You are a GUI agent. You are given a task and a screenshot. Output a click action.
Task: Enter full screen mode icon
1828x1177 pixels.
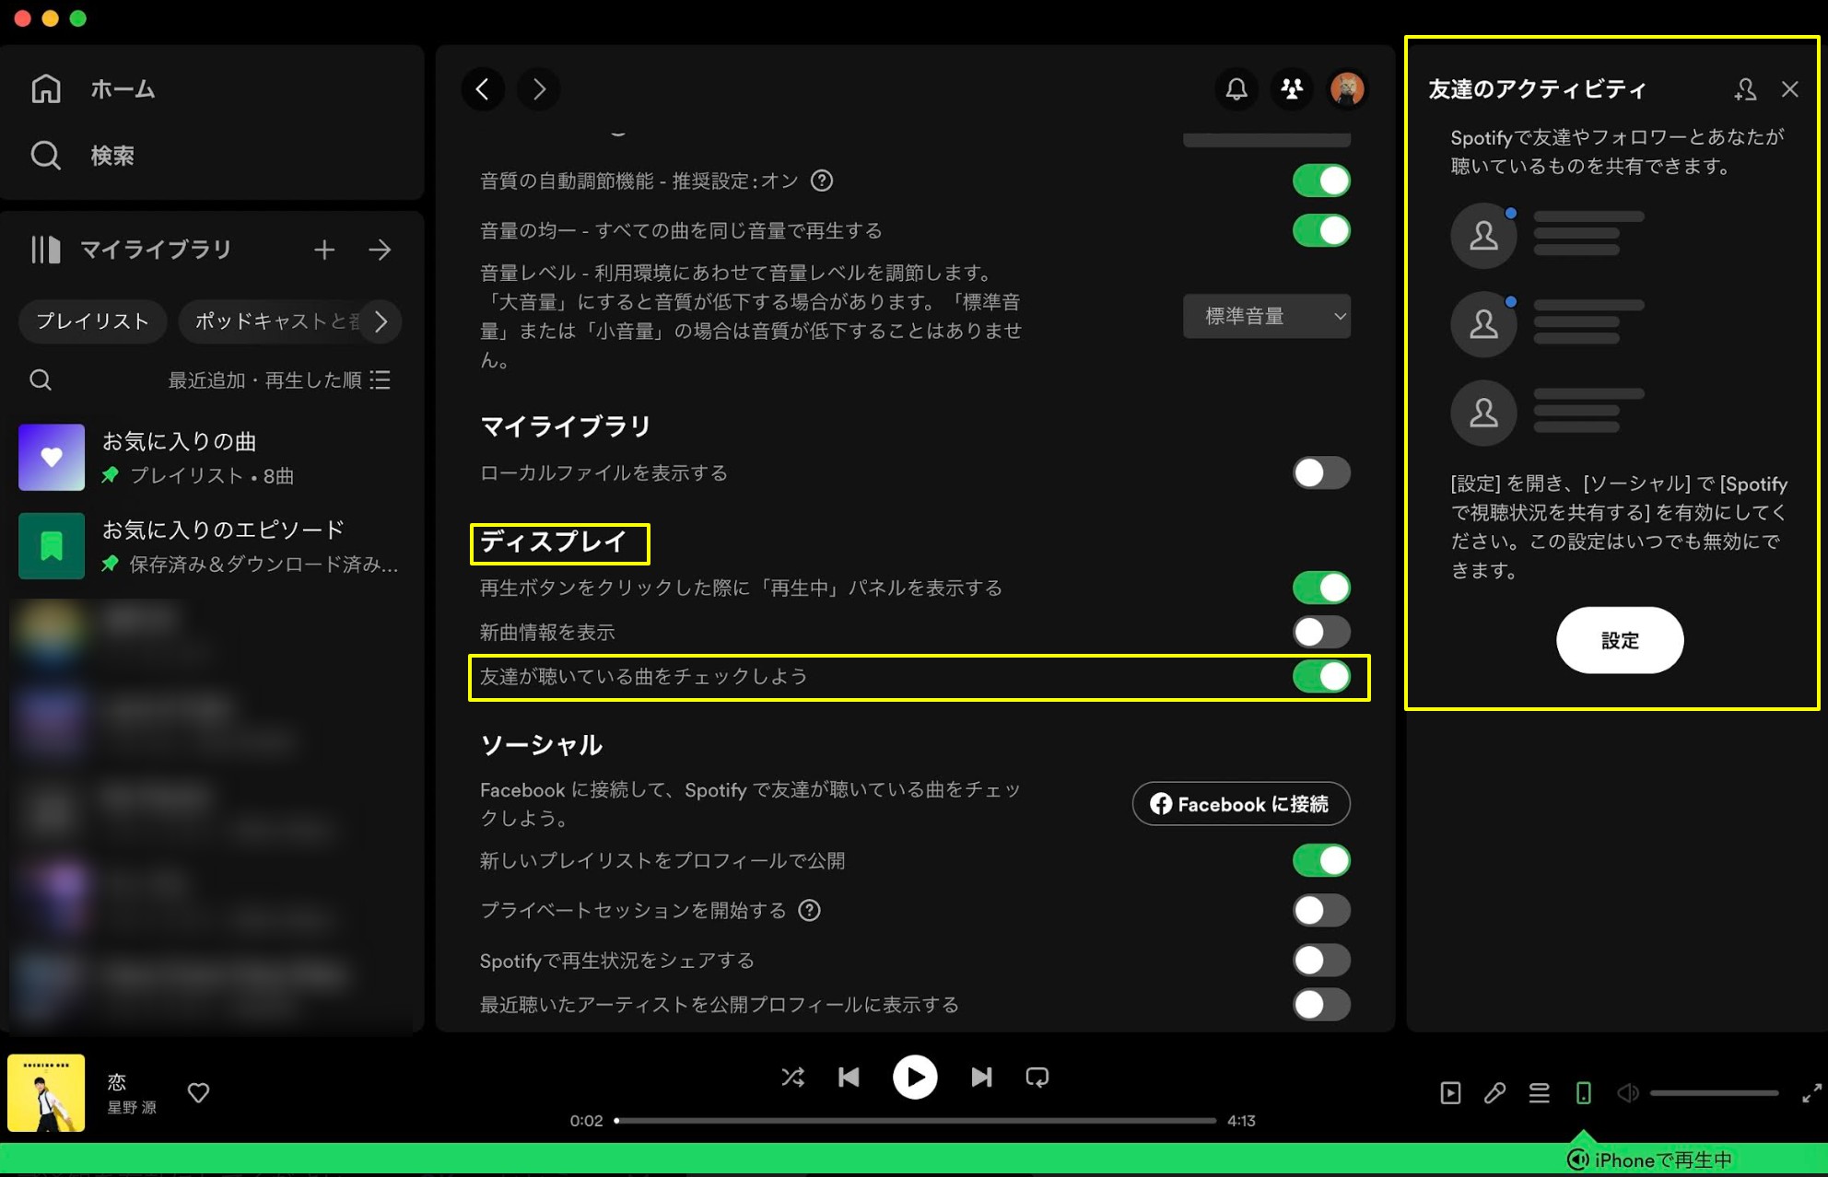(1811, 1093)
